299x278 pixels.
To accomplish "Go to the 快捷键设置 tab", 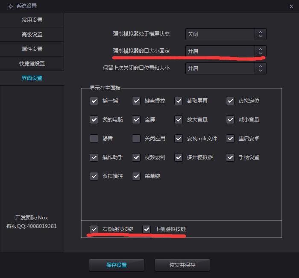I will [32, 63].
